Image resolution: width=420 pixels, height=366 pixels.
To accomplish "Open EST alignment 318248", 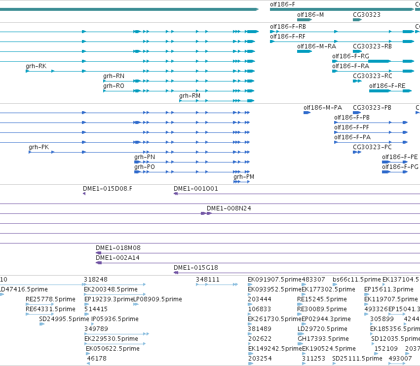I will pyautogui.click(x=115, y=285).
